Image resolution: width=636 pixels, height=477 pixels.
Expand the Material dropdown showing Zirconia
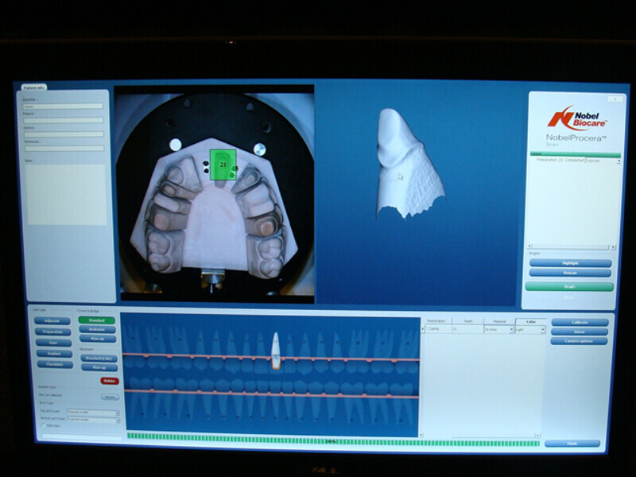(511, 329)
